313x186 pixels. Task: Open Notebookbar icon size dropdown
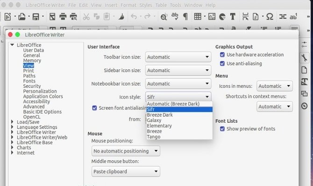click(x=178, y=84)
